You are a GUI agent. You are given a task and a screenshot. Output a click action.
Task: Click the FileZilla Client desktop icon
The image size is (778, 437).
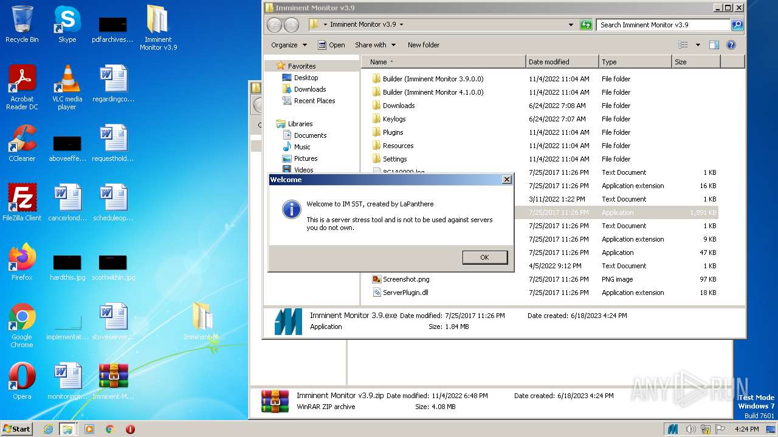click(x=22, y=203)
